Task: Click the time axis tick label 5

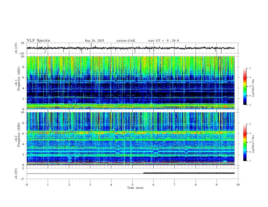Action: (132, 185)
